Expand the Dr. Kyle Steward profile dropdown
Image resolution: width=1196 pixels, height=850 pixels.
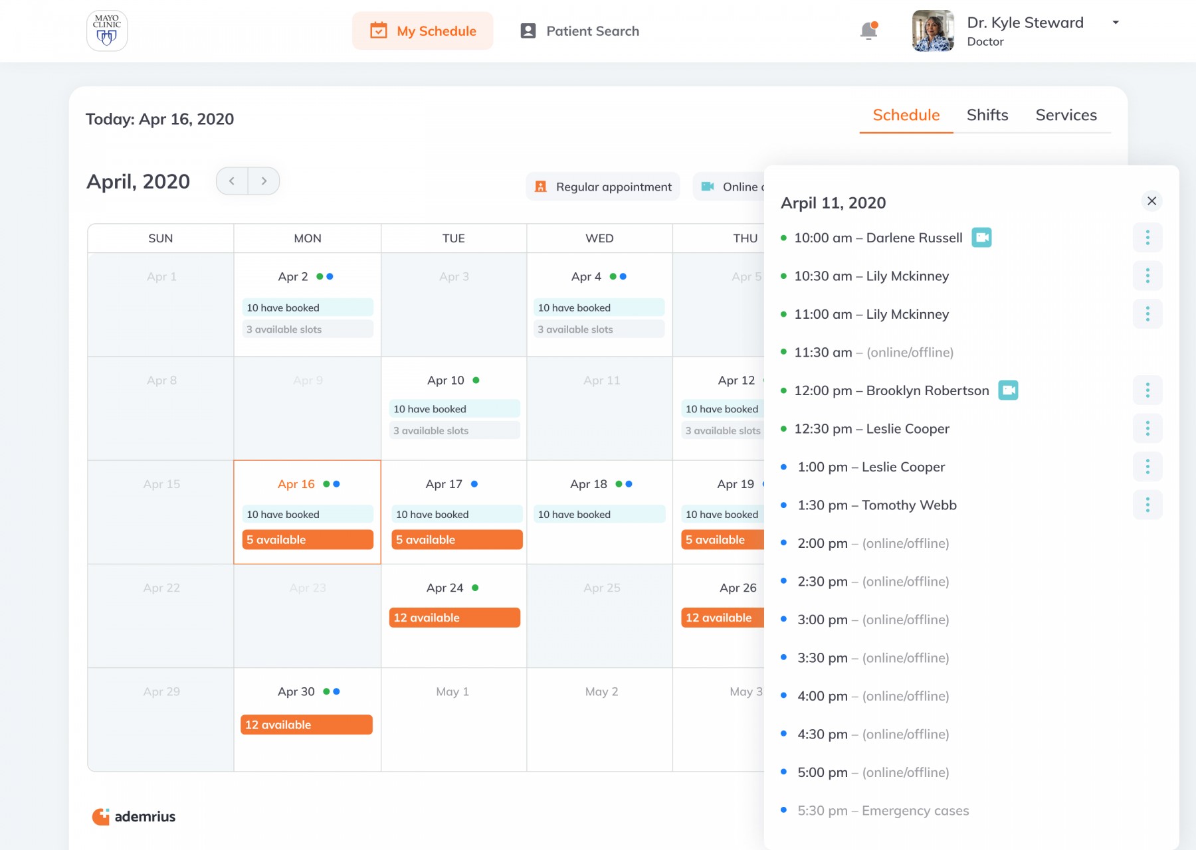coord(1116,23)
